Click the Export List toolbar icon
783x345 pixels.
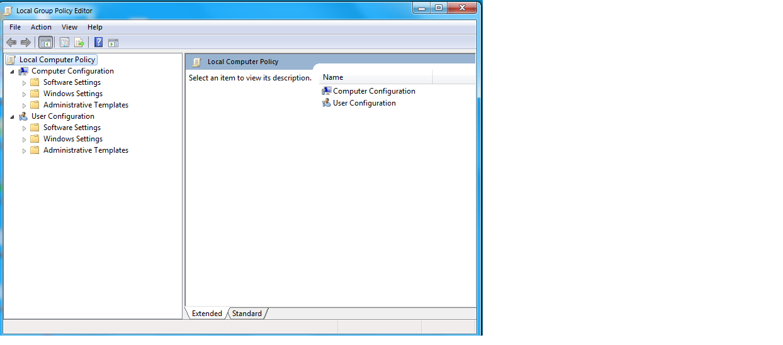[x=79, y=43]
